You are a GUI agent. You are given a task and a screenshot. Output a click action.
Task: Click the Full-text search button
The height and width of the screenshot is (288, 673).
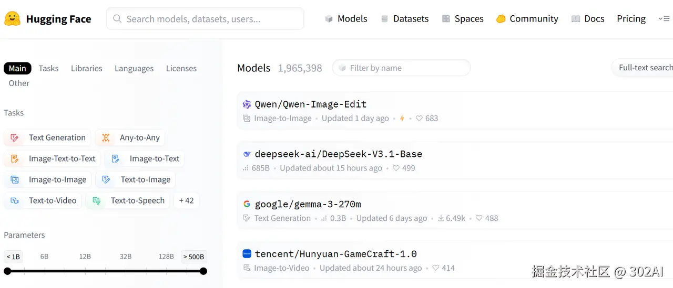click(645, 68)
